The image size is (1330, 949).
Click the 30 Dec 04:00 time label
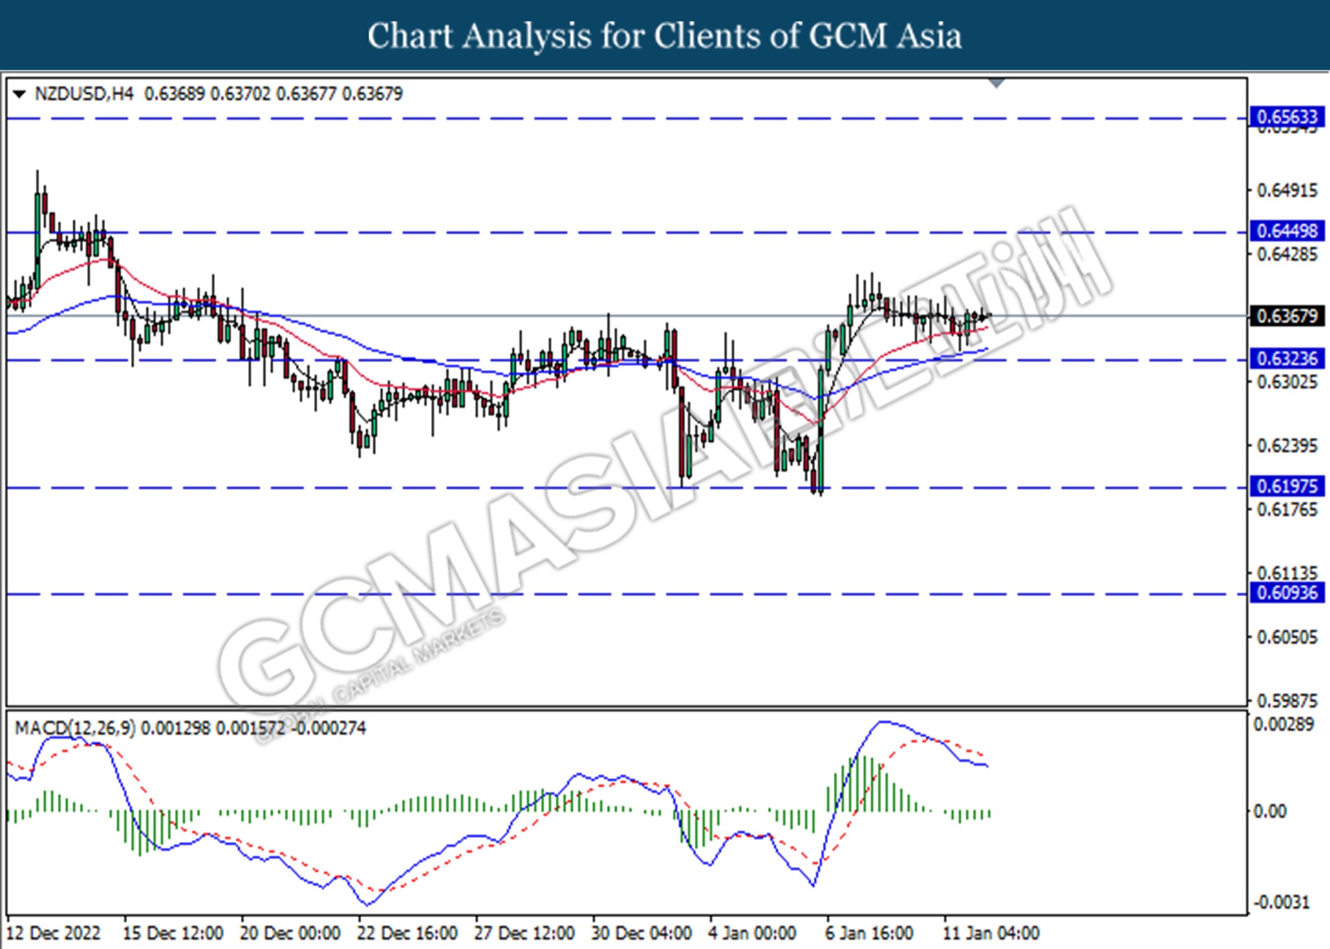click(642, 933)
